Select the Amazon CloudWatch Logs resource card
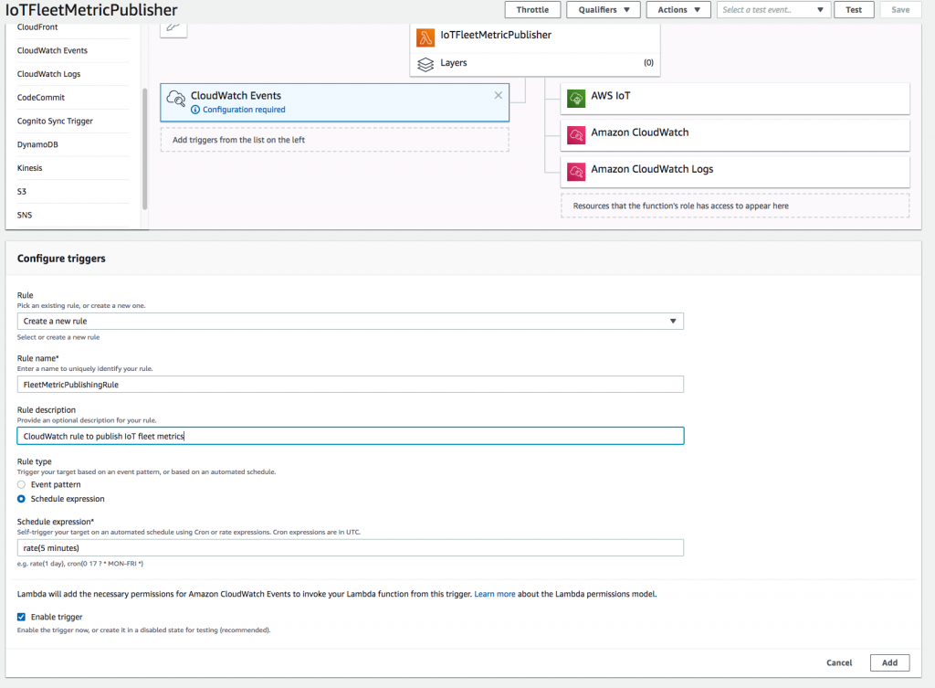This screenshot has width=935, height=688. [735, 172]
